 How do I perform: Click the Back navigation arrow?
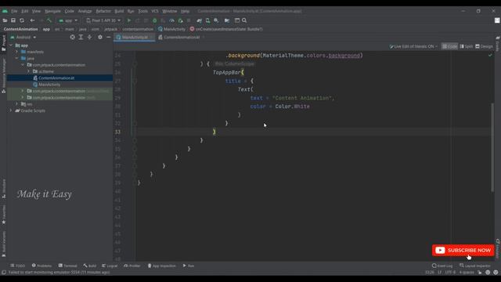tap(32, 20)
